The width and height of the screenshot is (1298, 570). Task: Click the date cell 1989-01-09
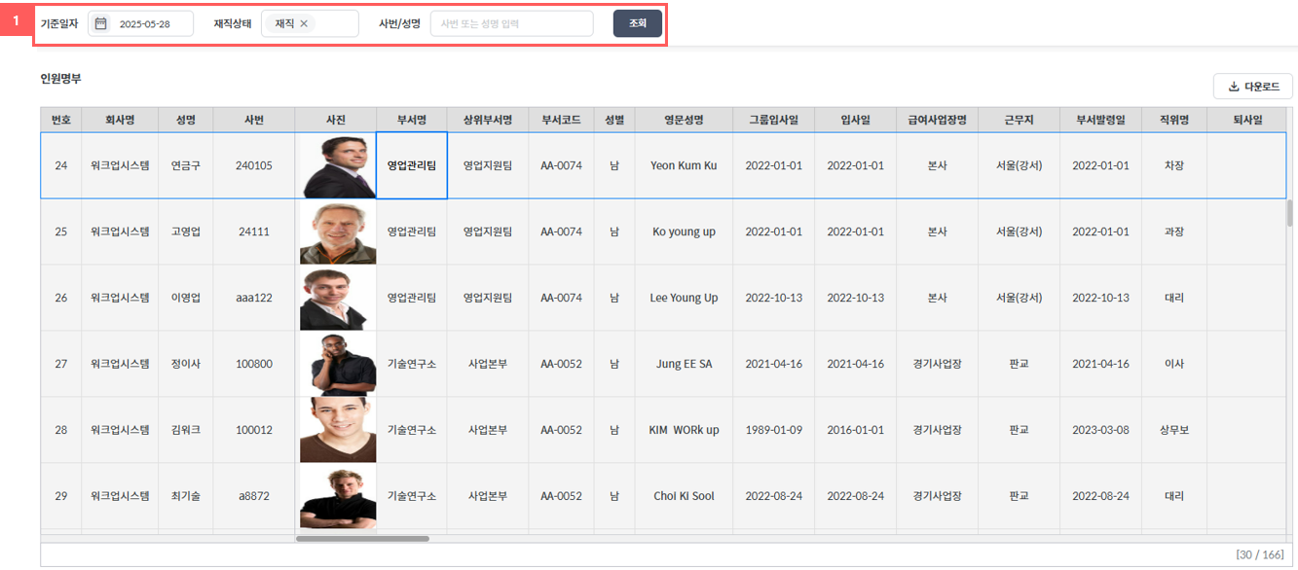(x=774, y=430)
